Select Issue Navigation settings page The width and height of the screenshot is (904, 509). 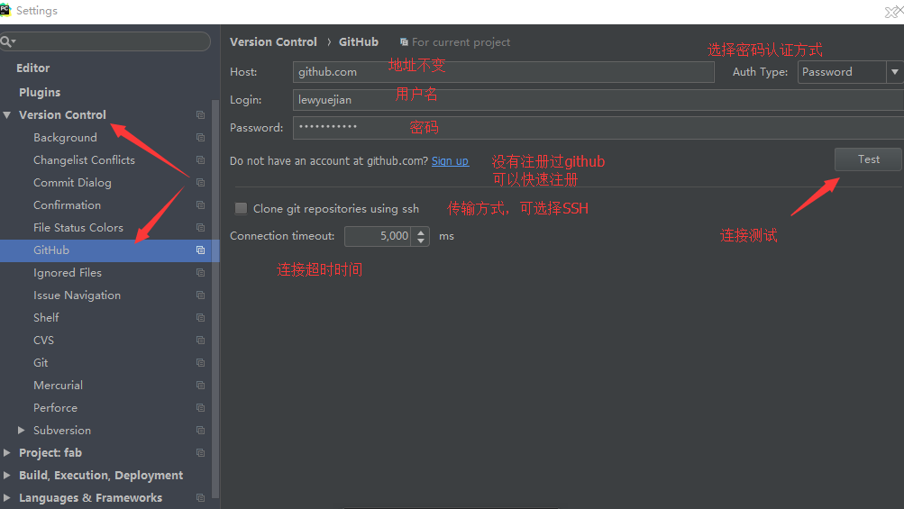click(77, 295)
